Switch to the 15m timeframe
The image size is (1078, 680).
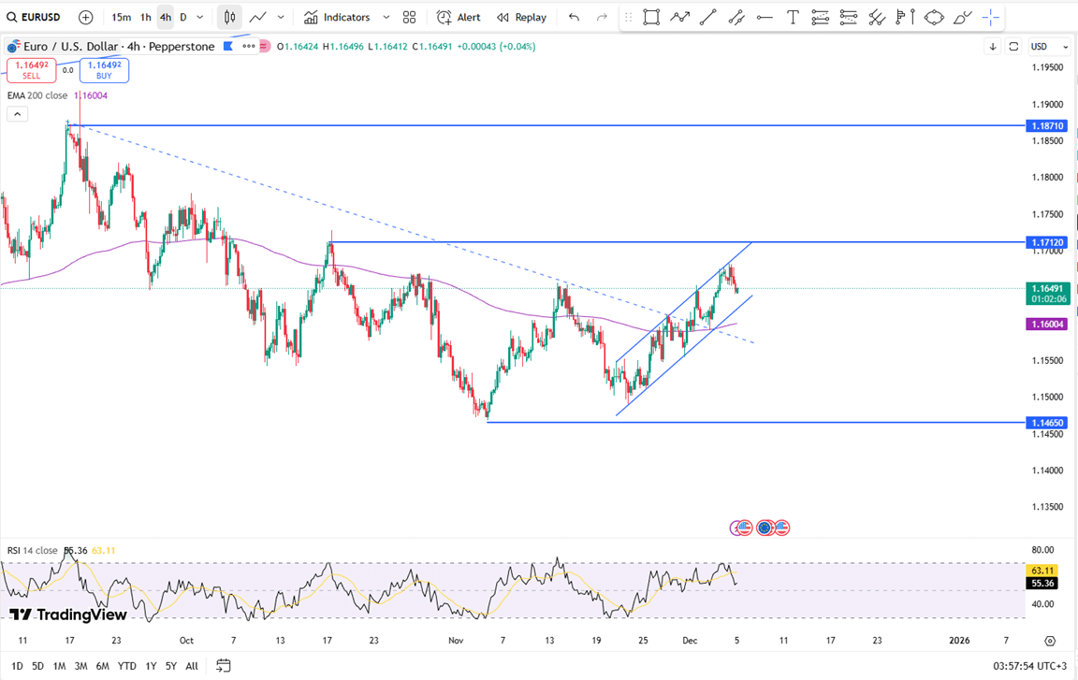coord(121,17)
